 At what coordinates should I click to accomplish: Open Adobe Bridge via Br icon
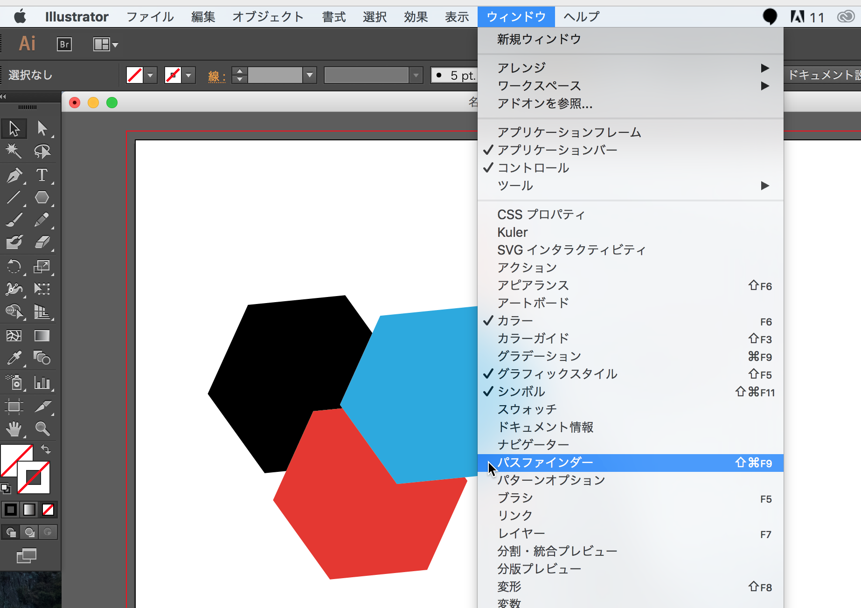tap(64, 44)
